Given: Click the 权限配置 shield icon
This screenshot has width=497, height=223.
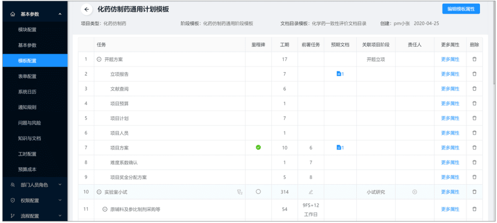Looking at the screenshot, I should coord(13,200).
